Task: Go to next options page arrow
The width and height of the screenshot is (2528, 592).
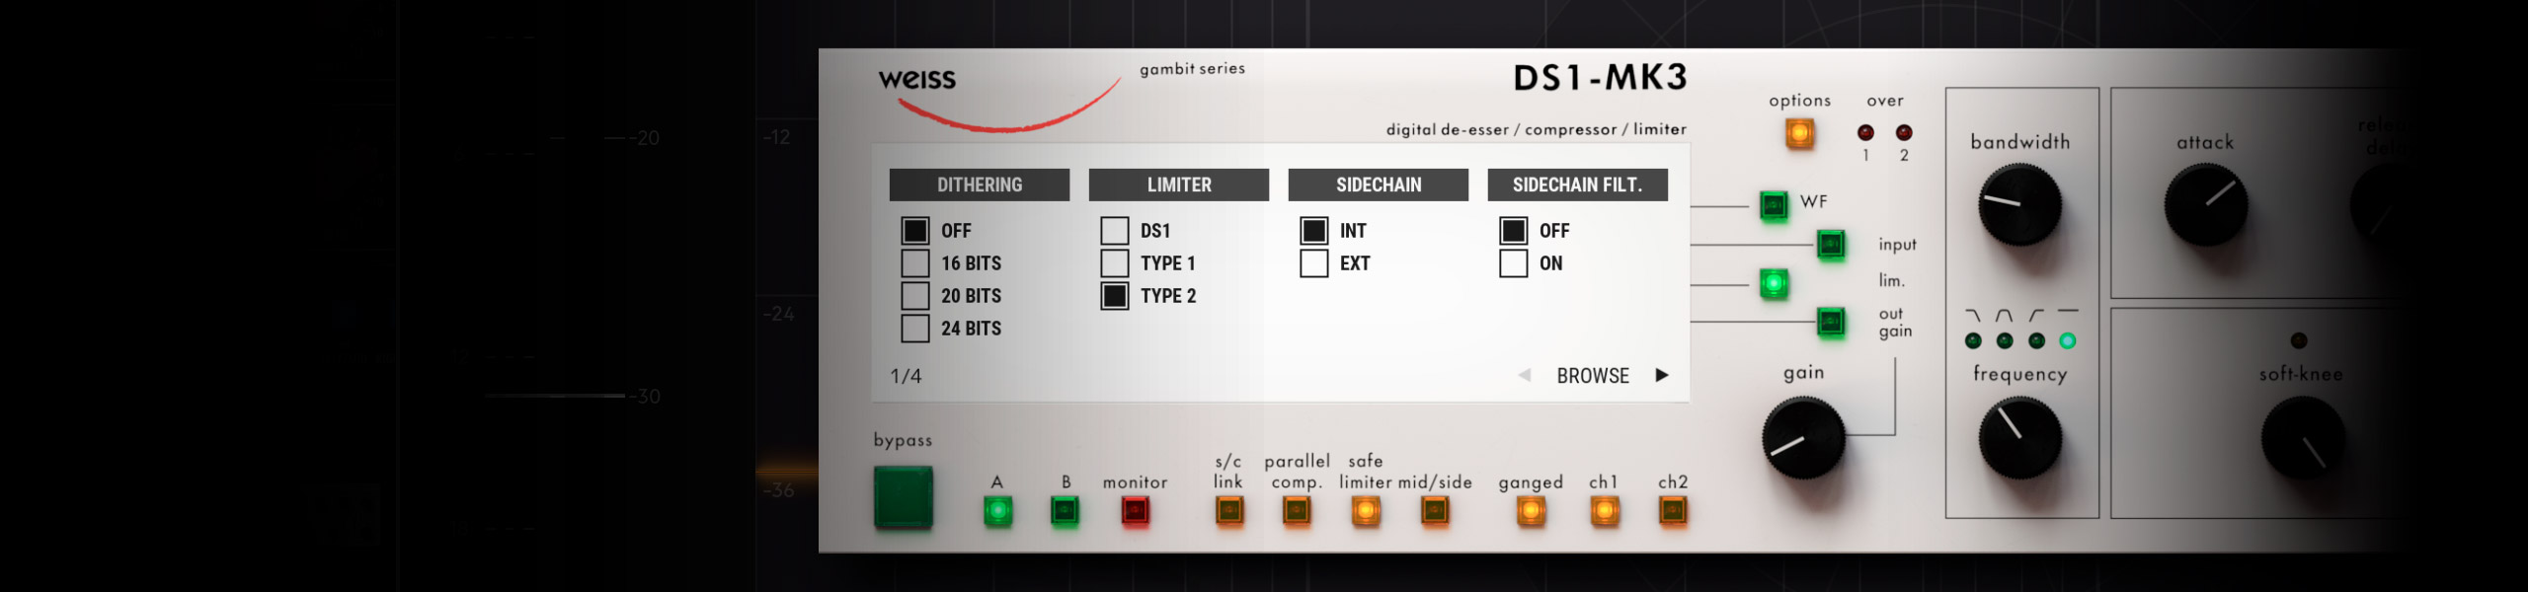Action: click(1662, 375)
